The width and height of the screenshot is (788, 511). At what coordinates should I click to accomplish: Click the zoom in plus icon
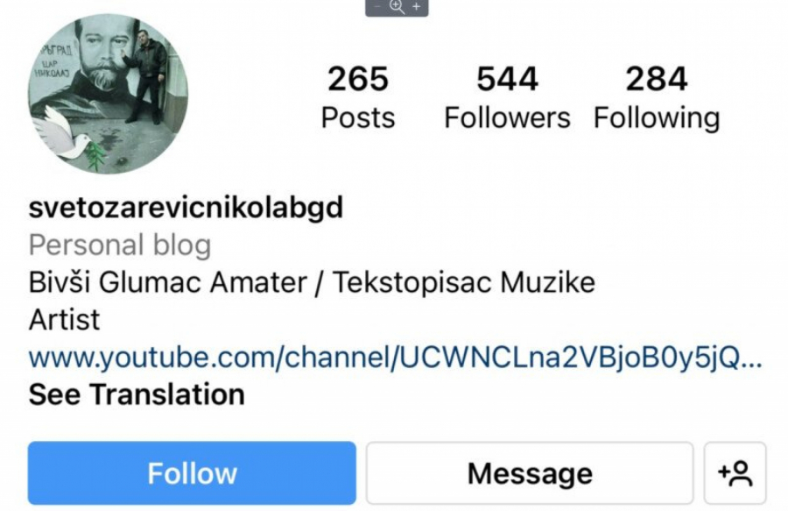[x=416, y=6]
